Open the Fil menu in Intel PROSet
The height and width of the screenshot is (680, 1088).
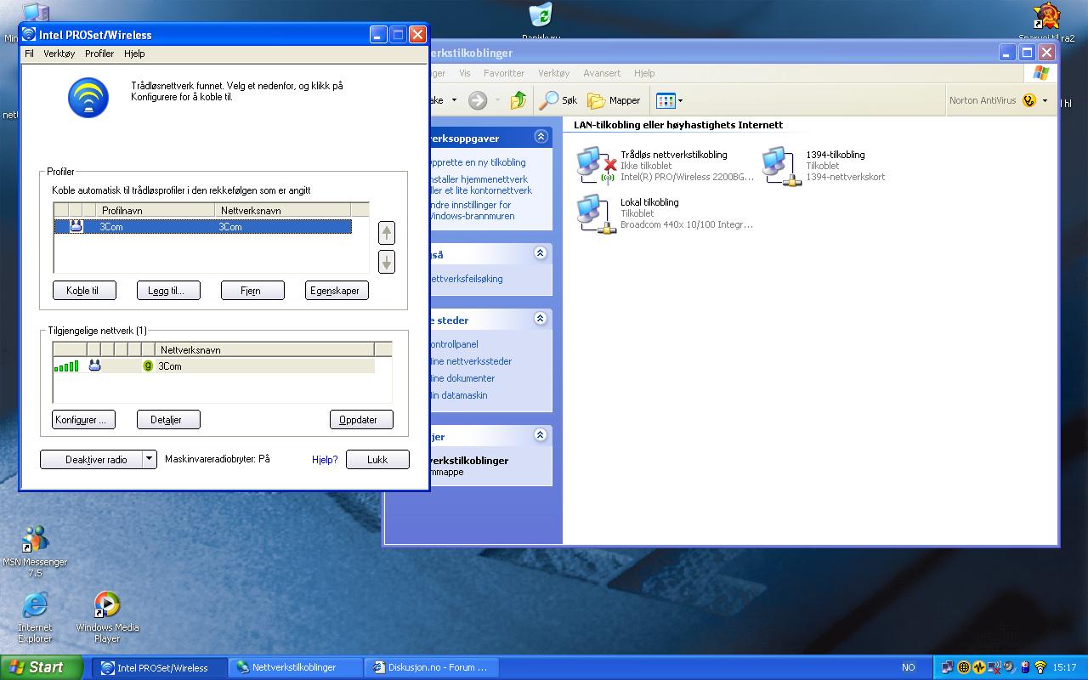pos(29,54)
